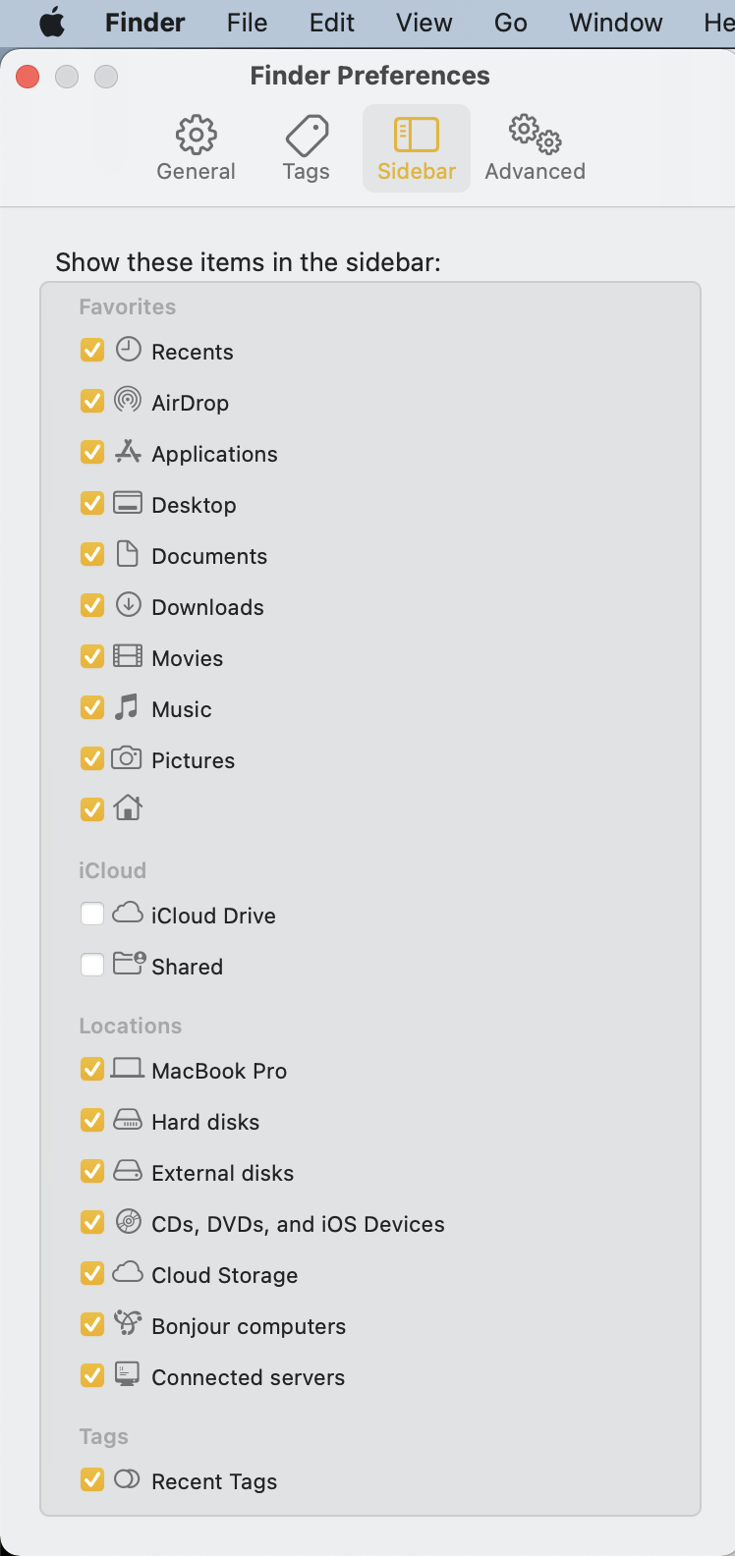Switch to the General preferences tab
735x1556 pixels.
(x=197, y=149)
